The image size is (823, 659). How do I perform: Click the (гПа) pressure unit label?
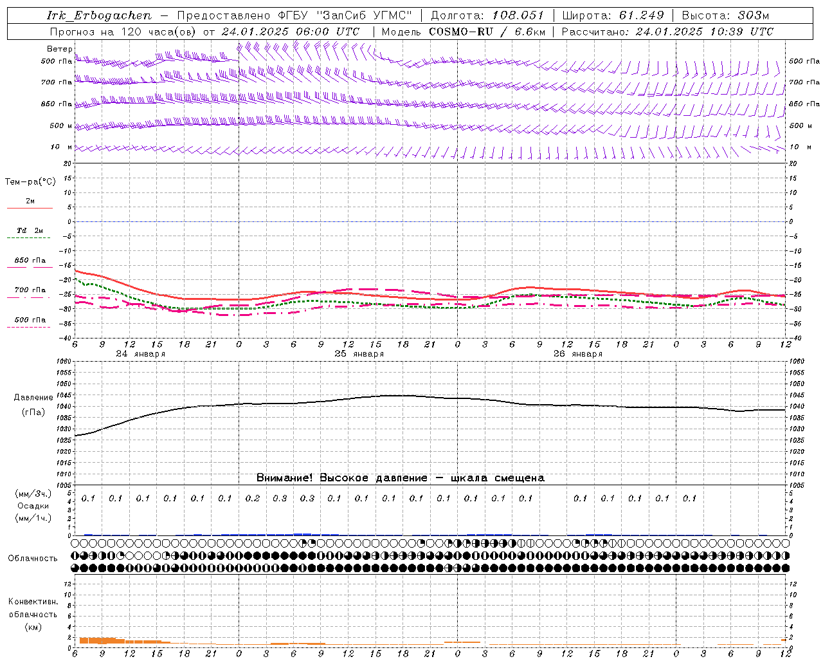point(33,412)
